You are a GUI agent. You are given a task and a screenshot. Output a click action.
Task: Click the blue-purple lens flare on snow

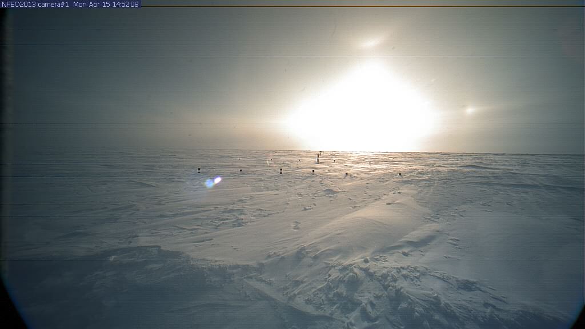pos(213,182)
